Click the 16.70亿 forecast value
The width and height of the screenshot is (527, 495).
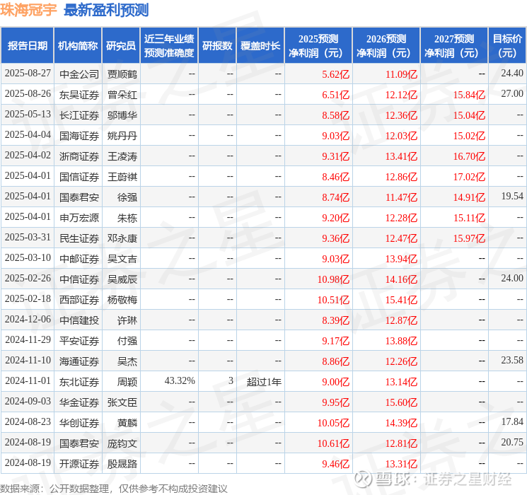coord(469,156)
